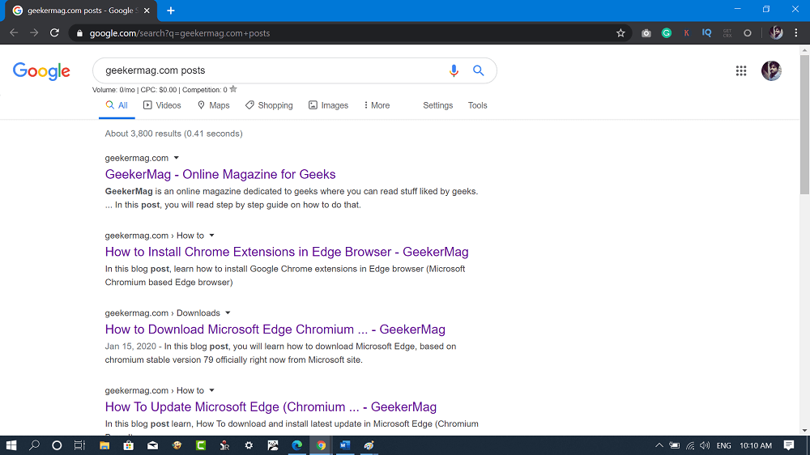Go forward with the forward arrow

[34, 33]
